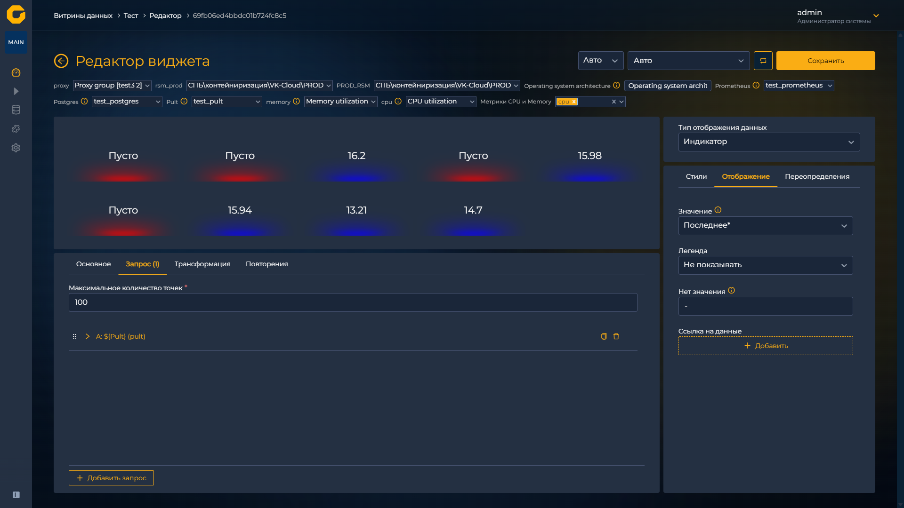Show info icon next to Значение
The width and height of the screenshot is (904, 508).
[718, 210]
